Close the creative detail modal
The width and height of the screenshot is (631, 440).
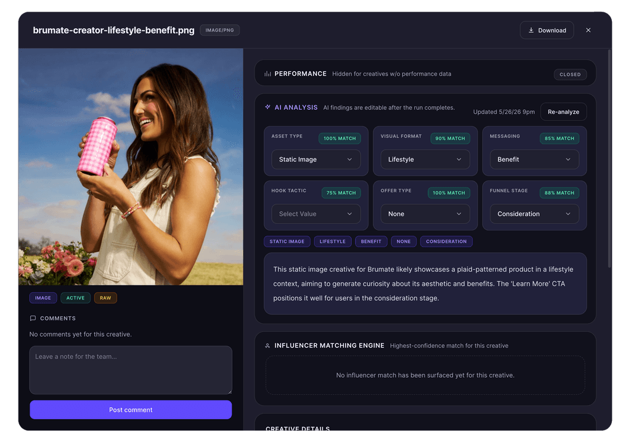point(588,30)
